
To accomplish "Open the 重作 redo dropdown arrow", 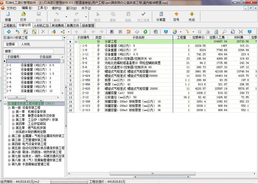I will coord(86,17).
